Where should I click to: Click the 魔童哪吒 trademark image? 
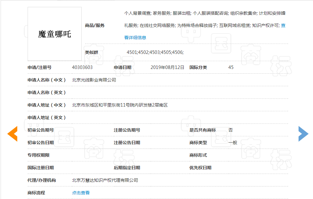coord(55,34)
